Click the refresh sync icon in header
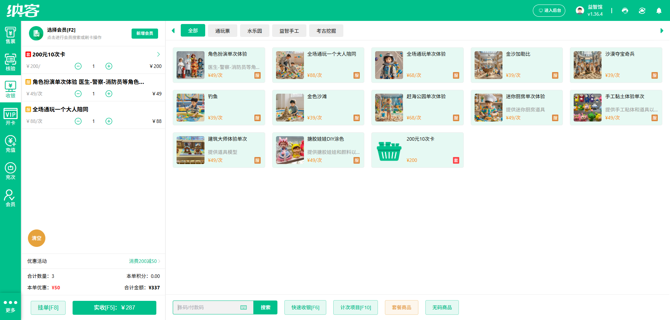 pos(642,11)
